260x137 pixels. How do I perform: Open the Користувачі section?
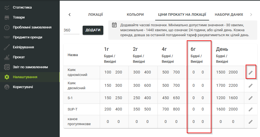[x=23, y=87]
